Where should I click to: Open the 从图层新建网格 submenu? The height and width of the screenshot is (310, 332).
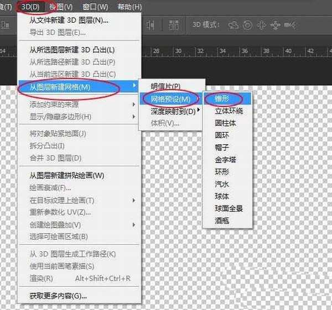click(60, 87)
